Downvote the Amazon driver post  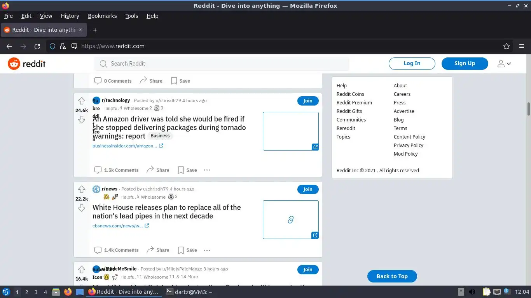[81, 120]
